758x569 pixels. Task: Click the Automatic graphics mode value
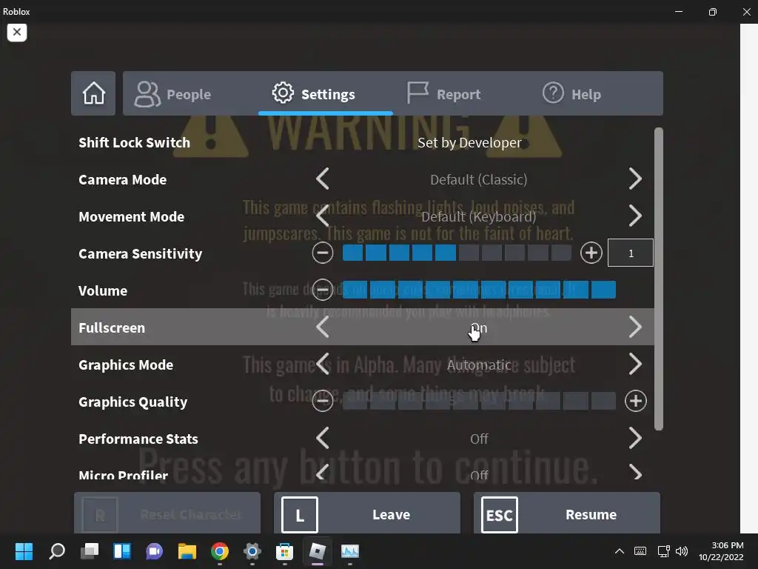479,365
